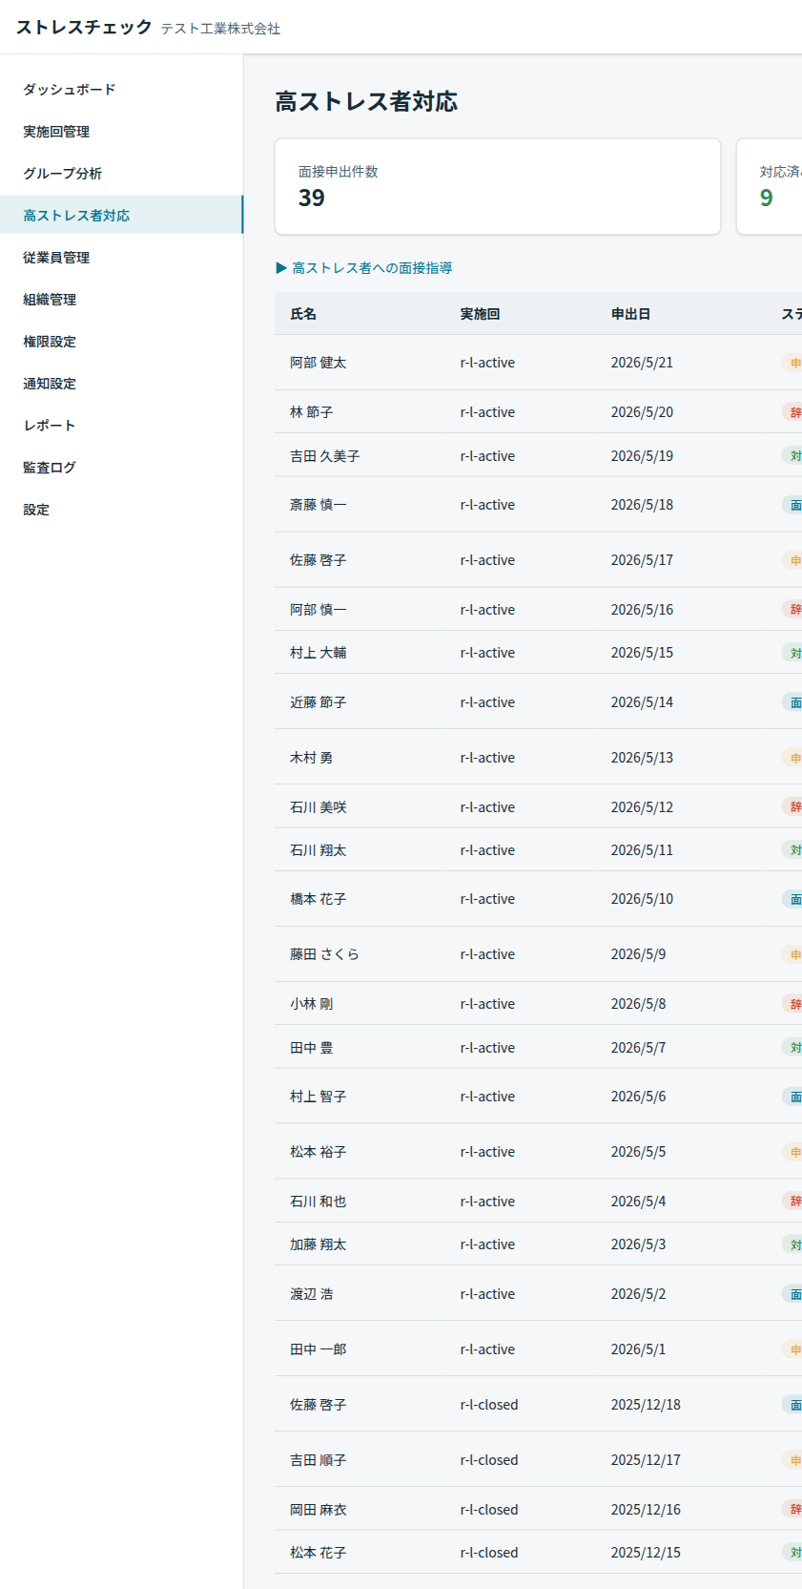View 監査ログ from sidebar
This screenshot has width=802, height=1589.
click(50, 468)
